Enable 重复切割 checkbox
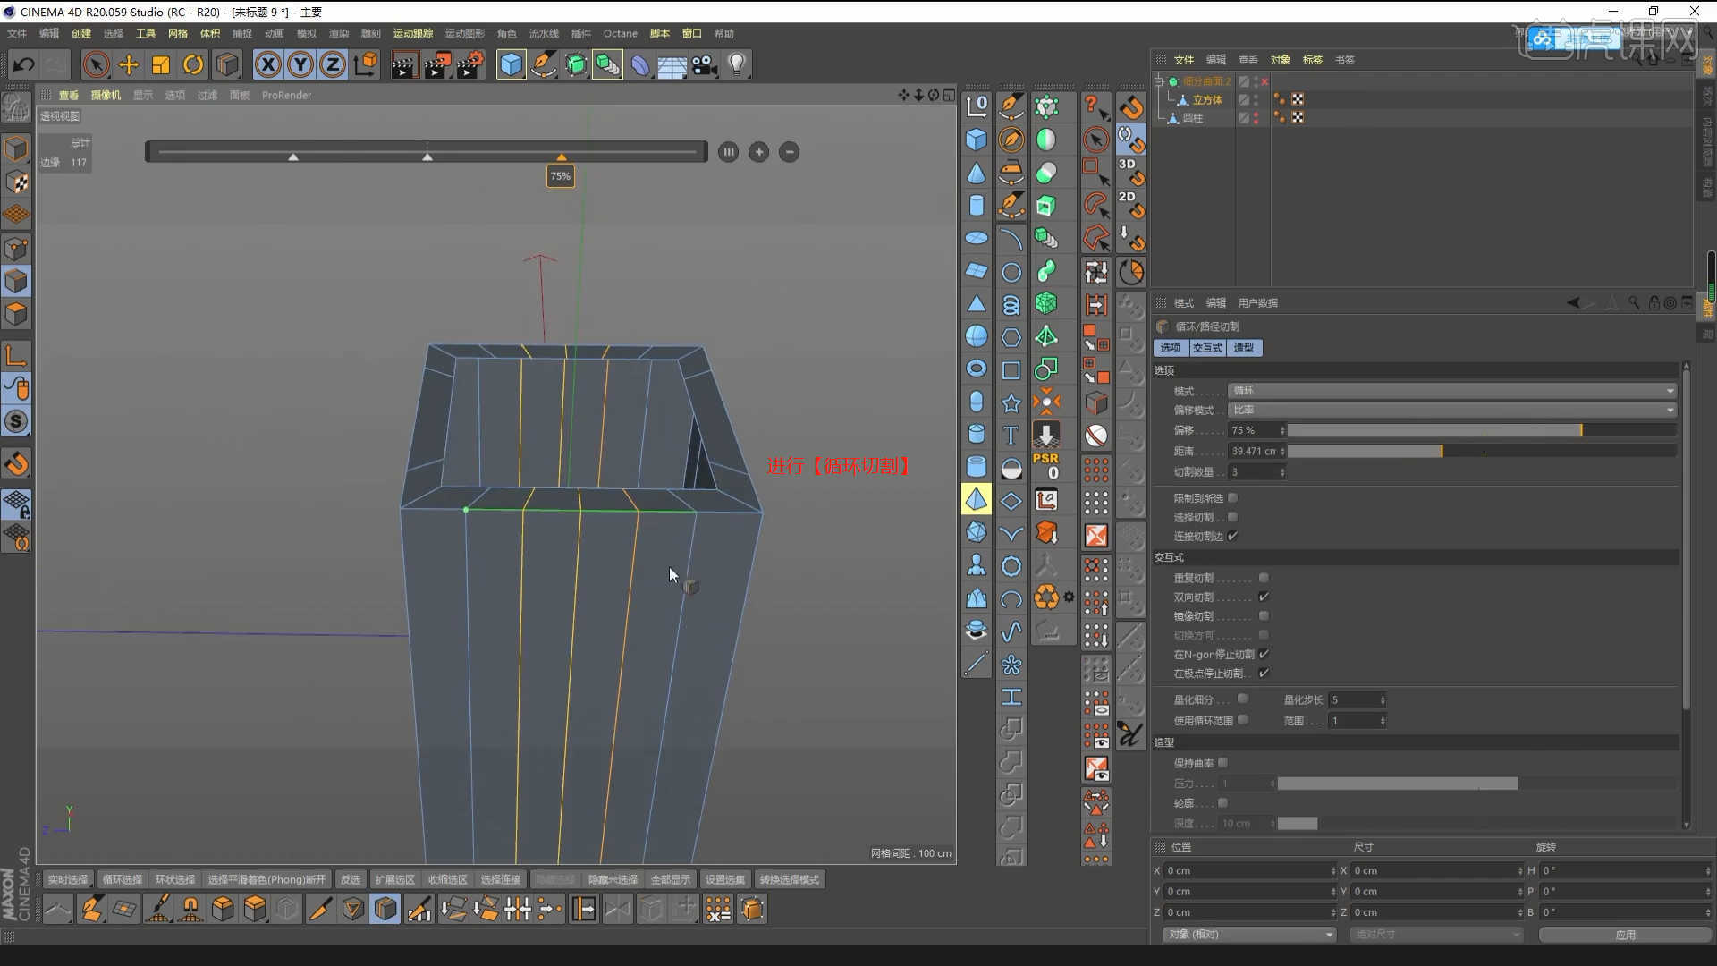 click(1264, 578)
